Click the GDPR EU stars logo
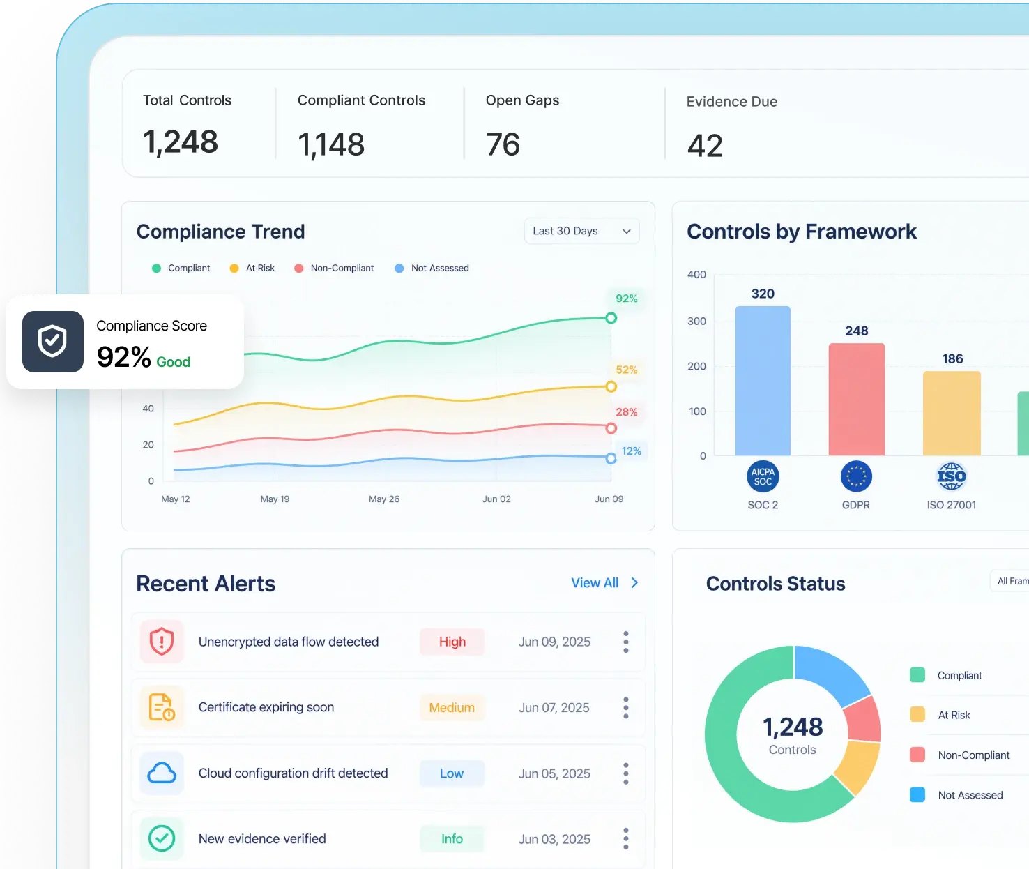Image resolution: width=1029 pixels, height=869 pixels. point(856,477)
